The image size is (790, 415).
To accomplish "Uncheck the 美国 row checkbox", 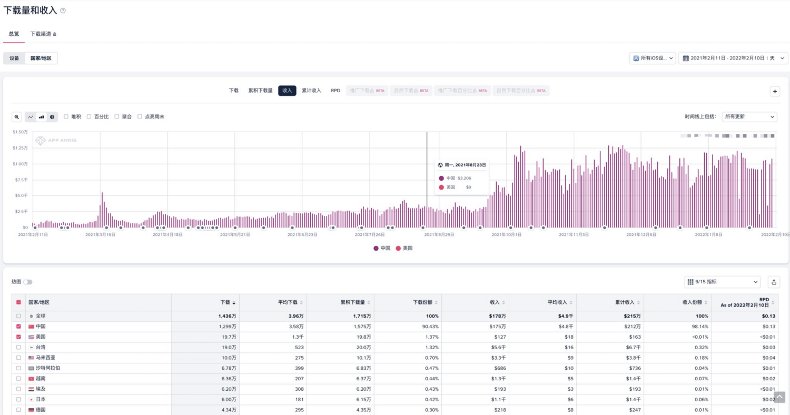I will pos(18,337).
